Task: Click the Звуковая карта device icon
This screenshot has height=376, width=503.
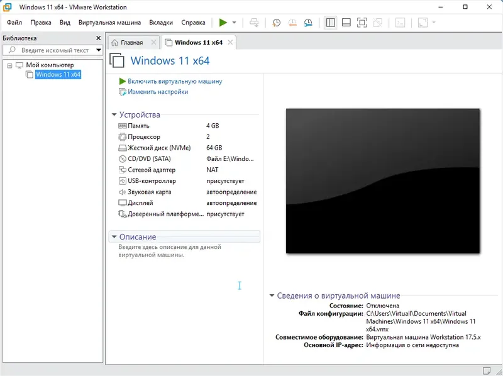Action: click(123, 191)
